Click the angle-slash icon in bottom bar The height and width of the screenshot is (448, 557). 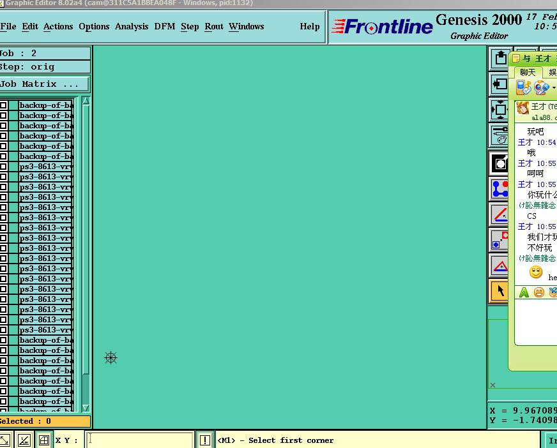(24, 440)
